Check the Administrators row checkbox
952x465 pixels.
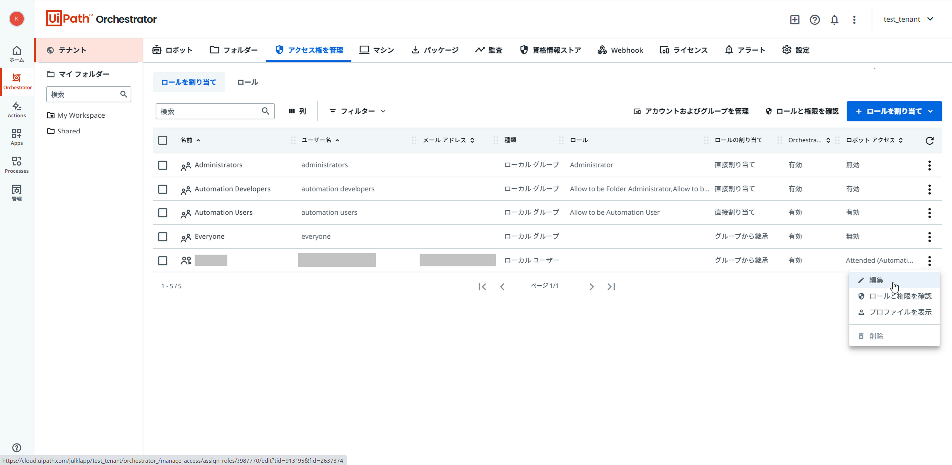[163, 165]
